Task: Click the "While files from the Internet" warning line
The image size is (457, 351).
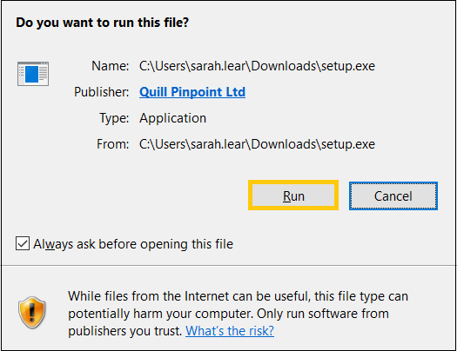Action: click(x=238, y=296)
